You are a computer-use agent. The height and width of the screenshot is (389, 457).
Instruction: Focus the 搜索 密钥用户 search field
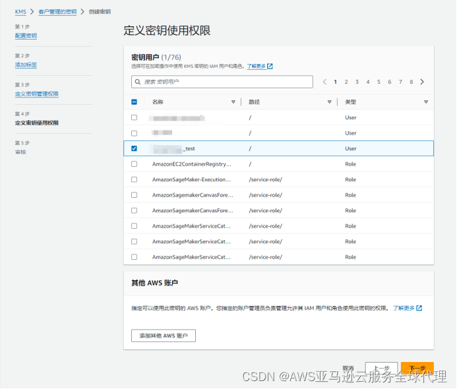pyautogui.click(x=222, y=82)
